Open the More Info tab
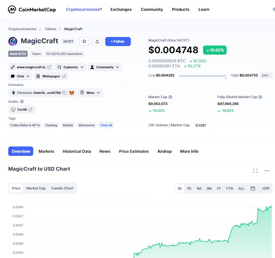 coord(189,151)
